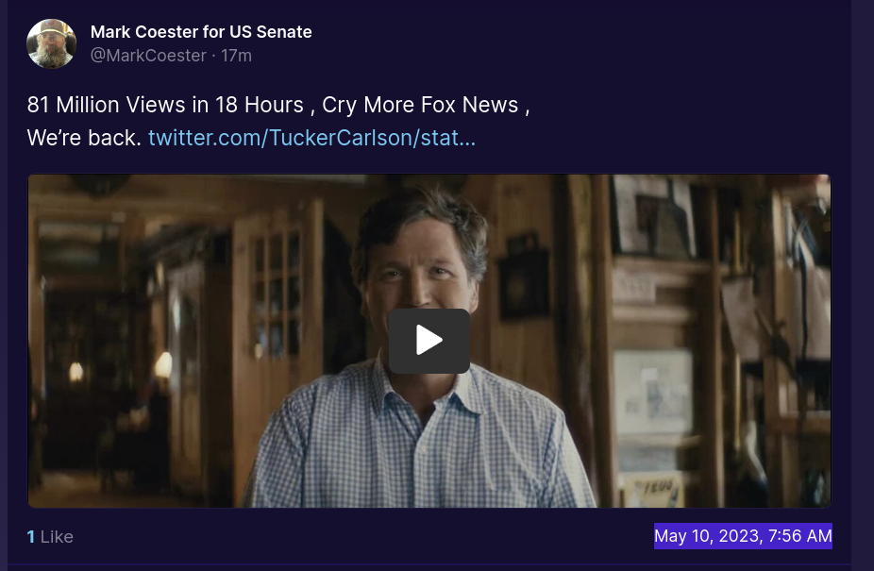Follow the twitter.com/TuckerCarlson link

pyautogui.click(x=311, y=138)
